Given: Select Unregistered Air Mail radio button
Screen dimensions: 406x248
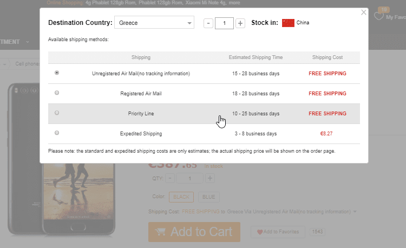Looking at the screenshot, I should (x=57, y=73).
